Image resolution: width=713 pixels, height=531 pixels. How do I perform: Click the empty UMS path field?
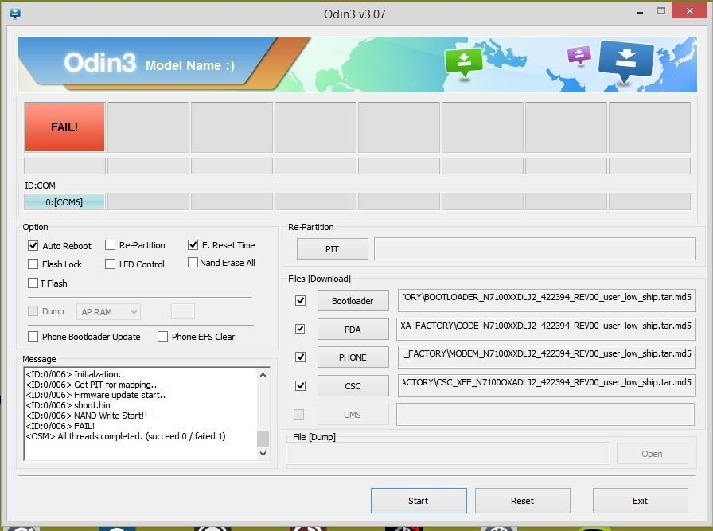(545, 415)
